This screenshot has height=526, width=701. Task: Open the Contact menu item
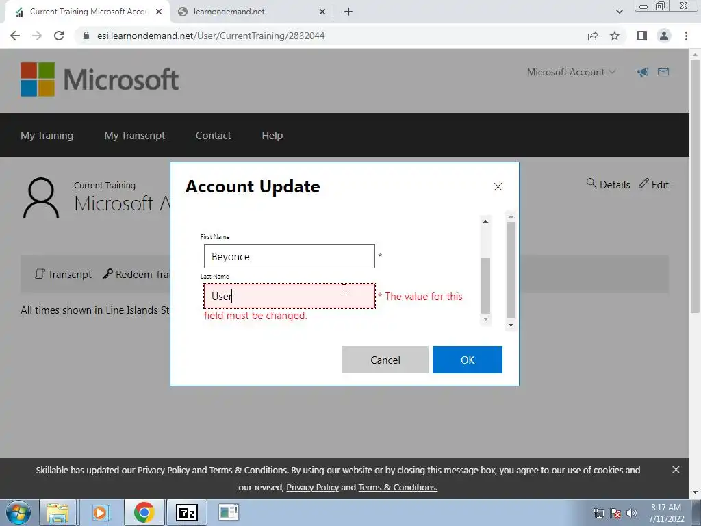pos(214,135)
